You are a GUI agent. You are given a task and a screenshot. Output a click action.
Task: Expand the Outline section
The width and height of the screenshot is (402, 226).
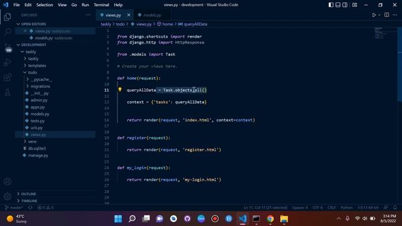pyautogui.click(x=28, y=194)
